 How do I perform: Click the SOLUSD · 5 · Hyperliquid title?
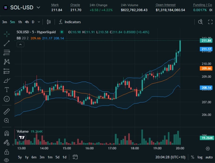[36, 32]
